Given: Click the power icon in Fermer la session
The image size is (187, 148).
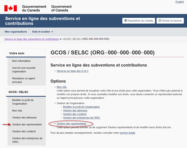Looking at the screenshot, I should pos(160,21).
